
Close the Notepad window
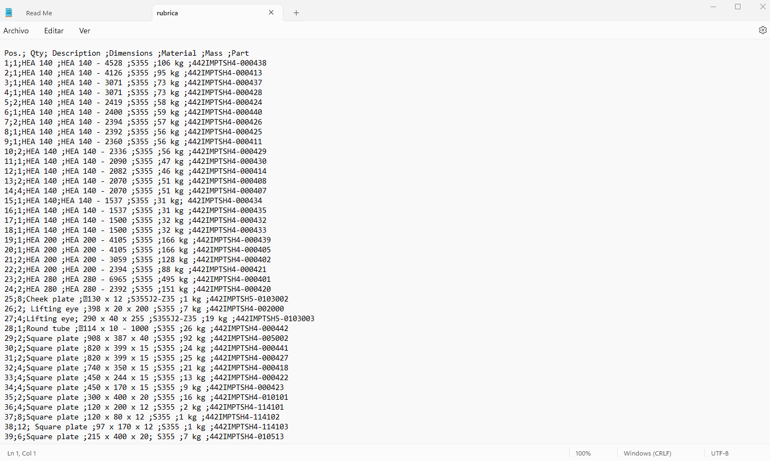762,7
